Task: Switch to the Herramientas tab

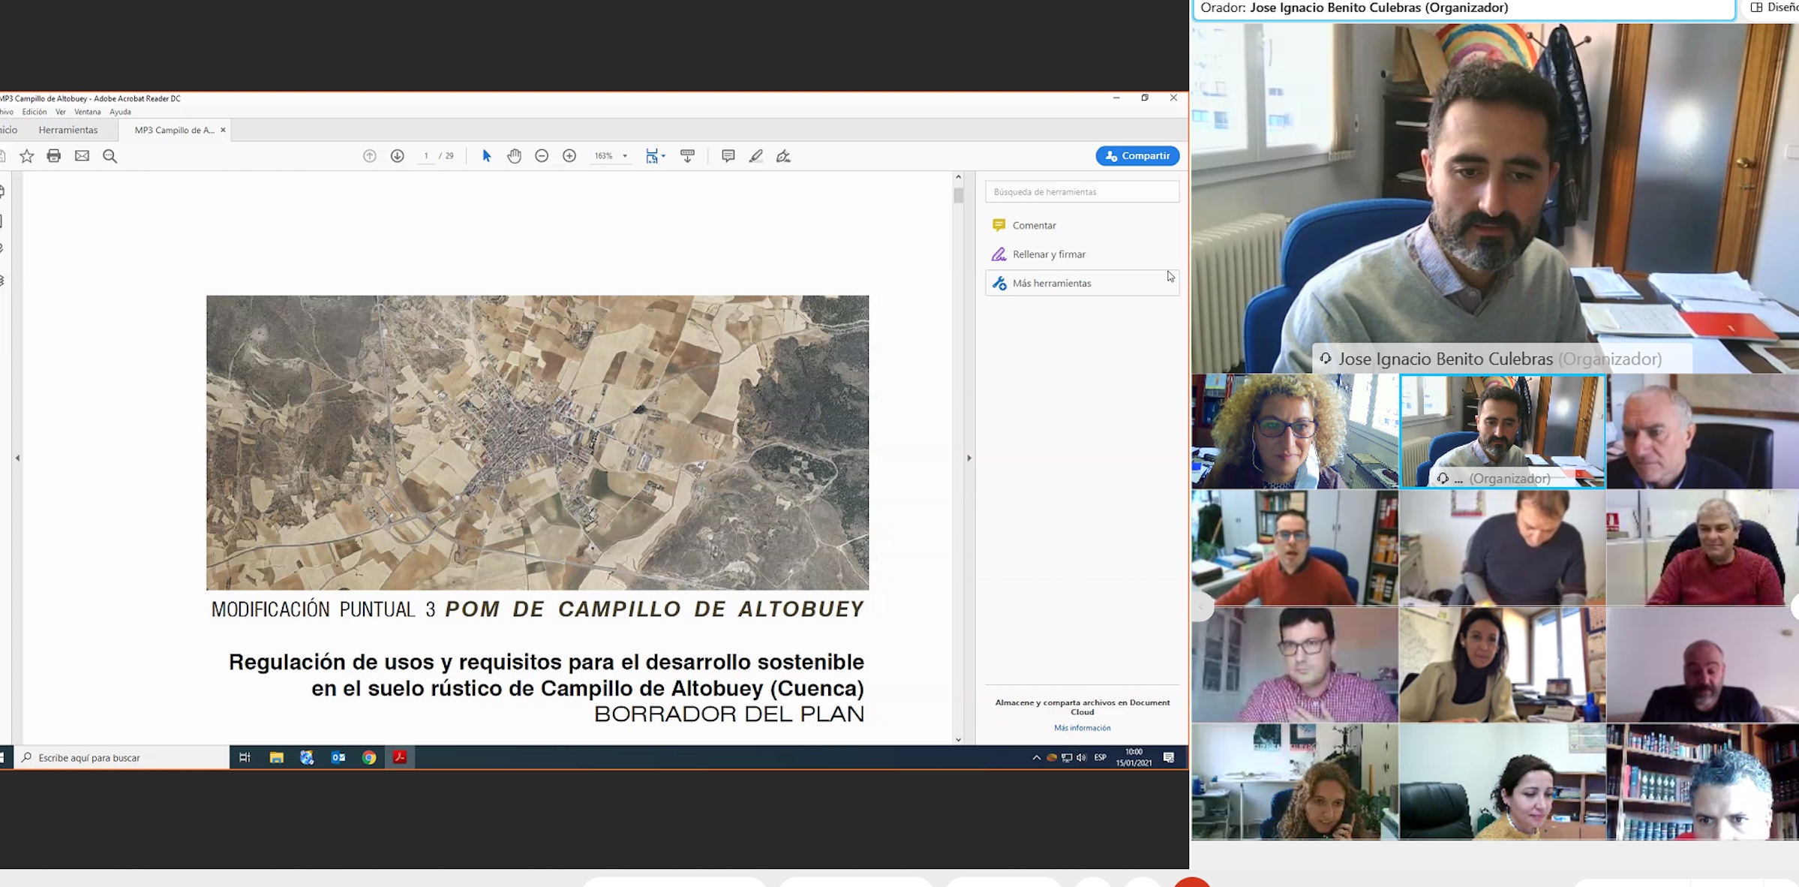Action: coord(68,130)
